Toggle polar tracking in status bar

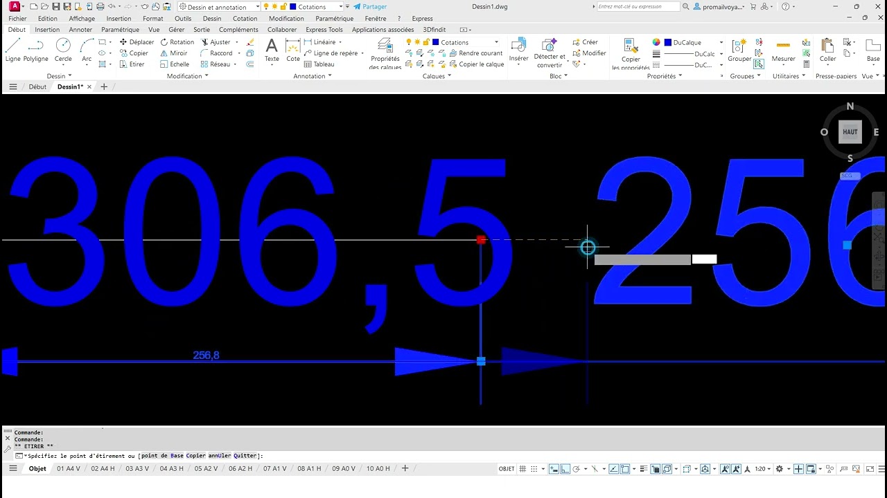pyautogui.click(x=576, y=469)
